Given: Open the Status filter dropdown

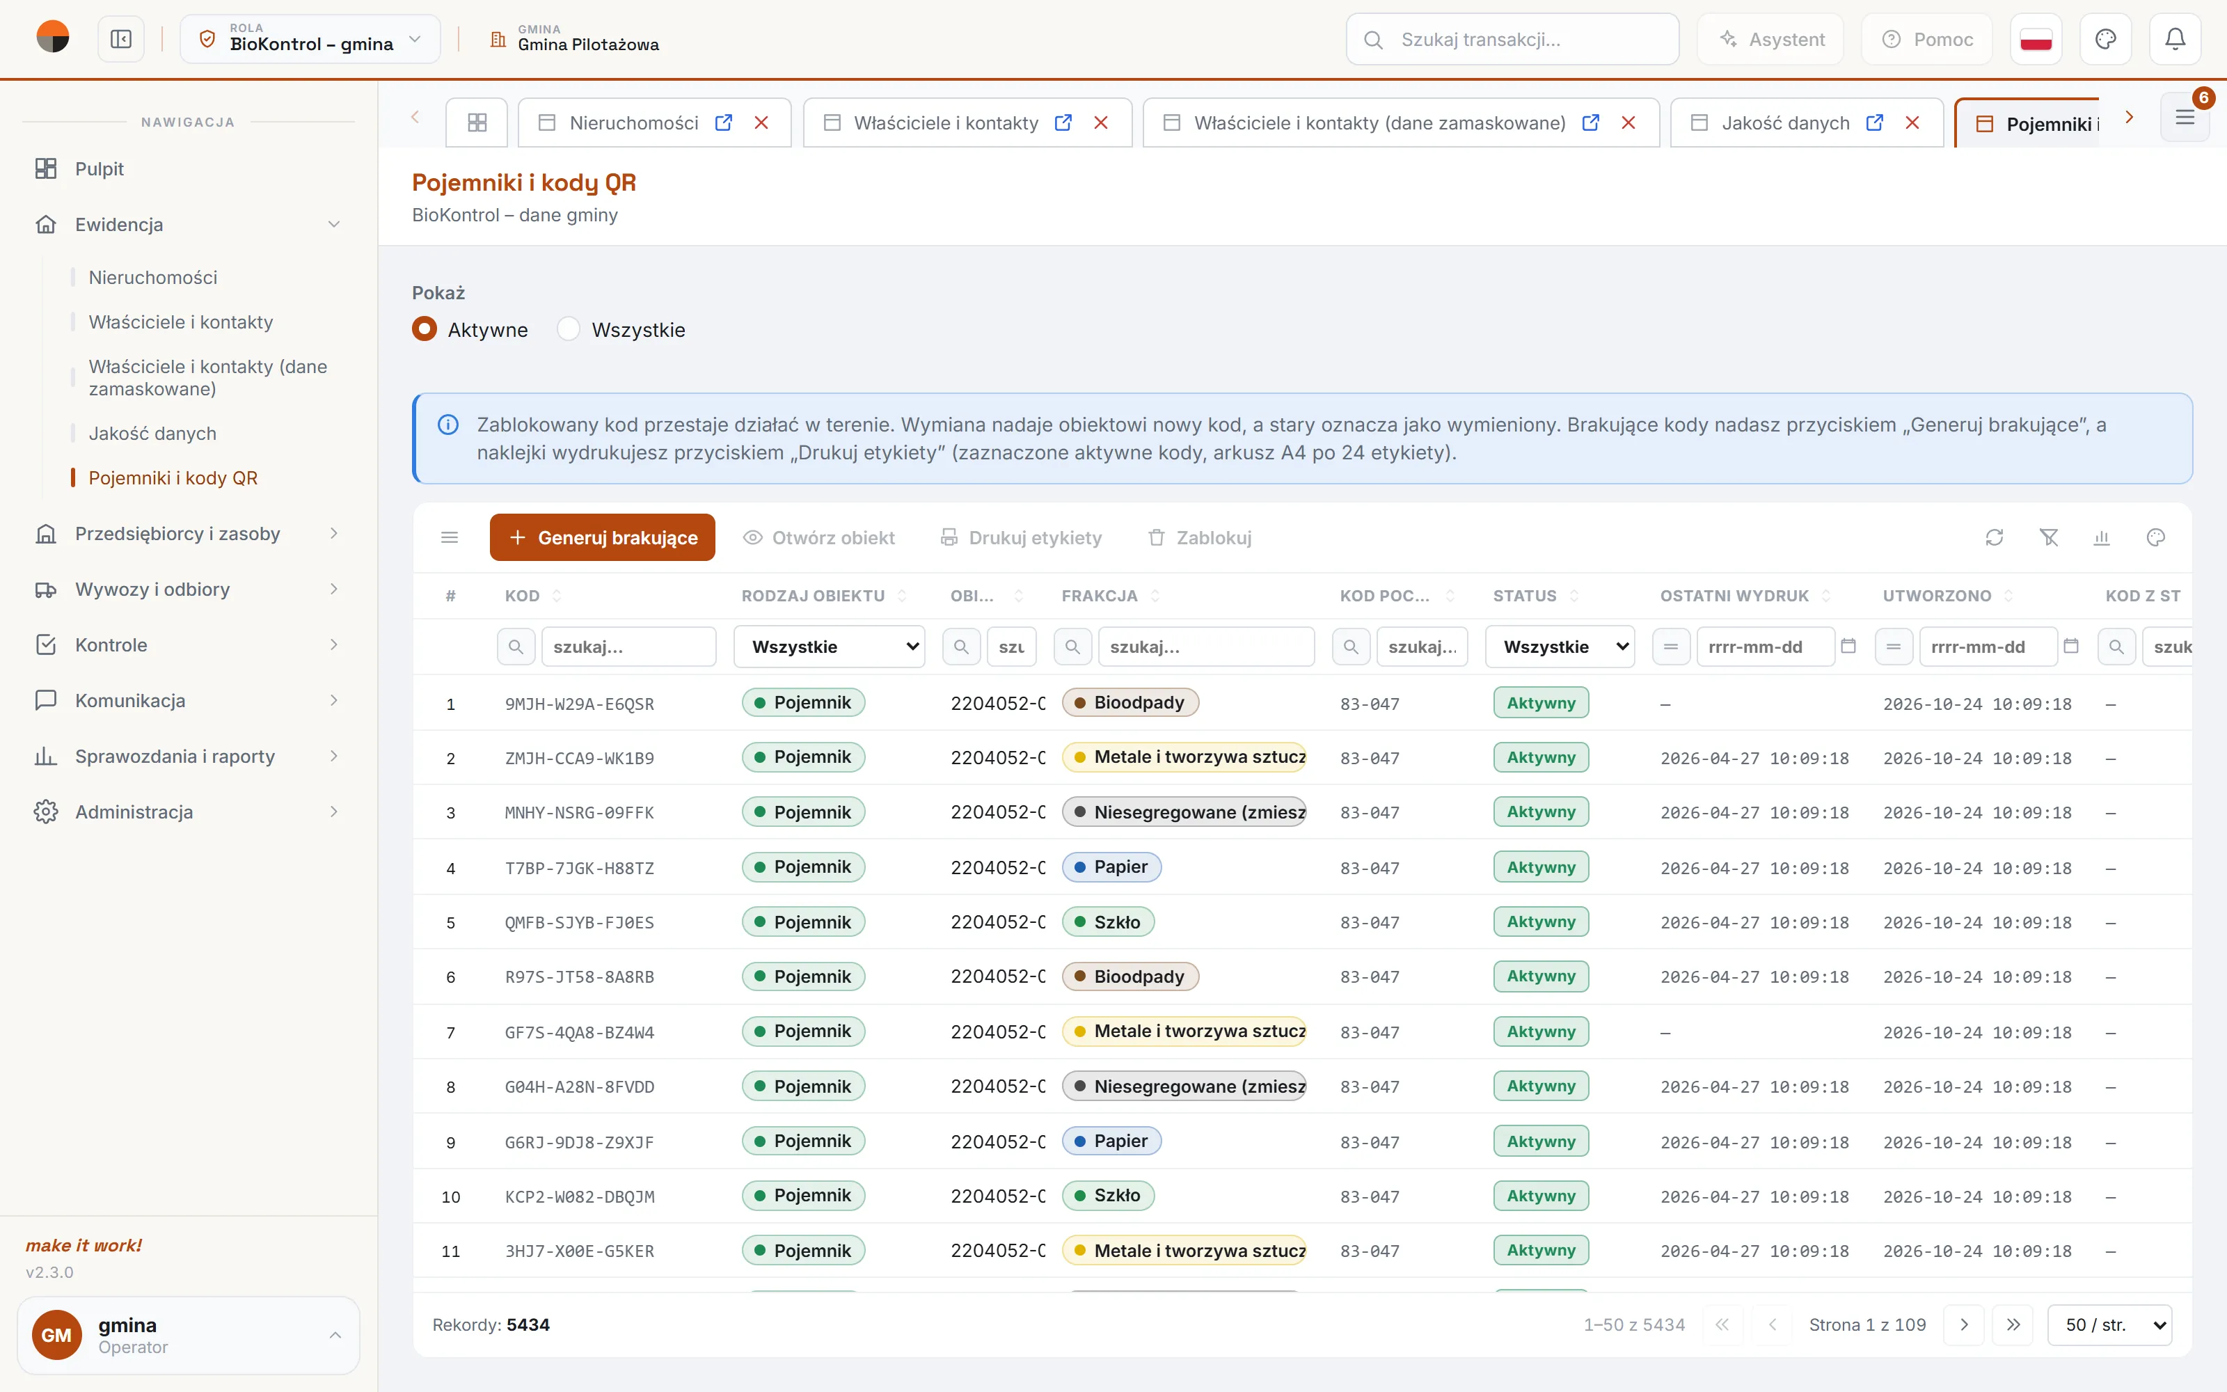Looking at the screenshot, I should pyautogui.click(x=1560, y=647).
